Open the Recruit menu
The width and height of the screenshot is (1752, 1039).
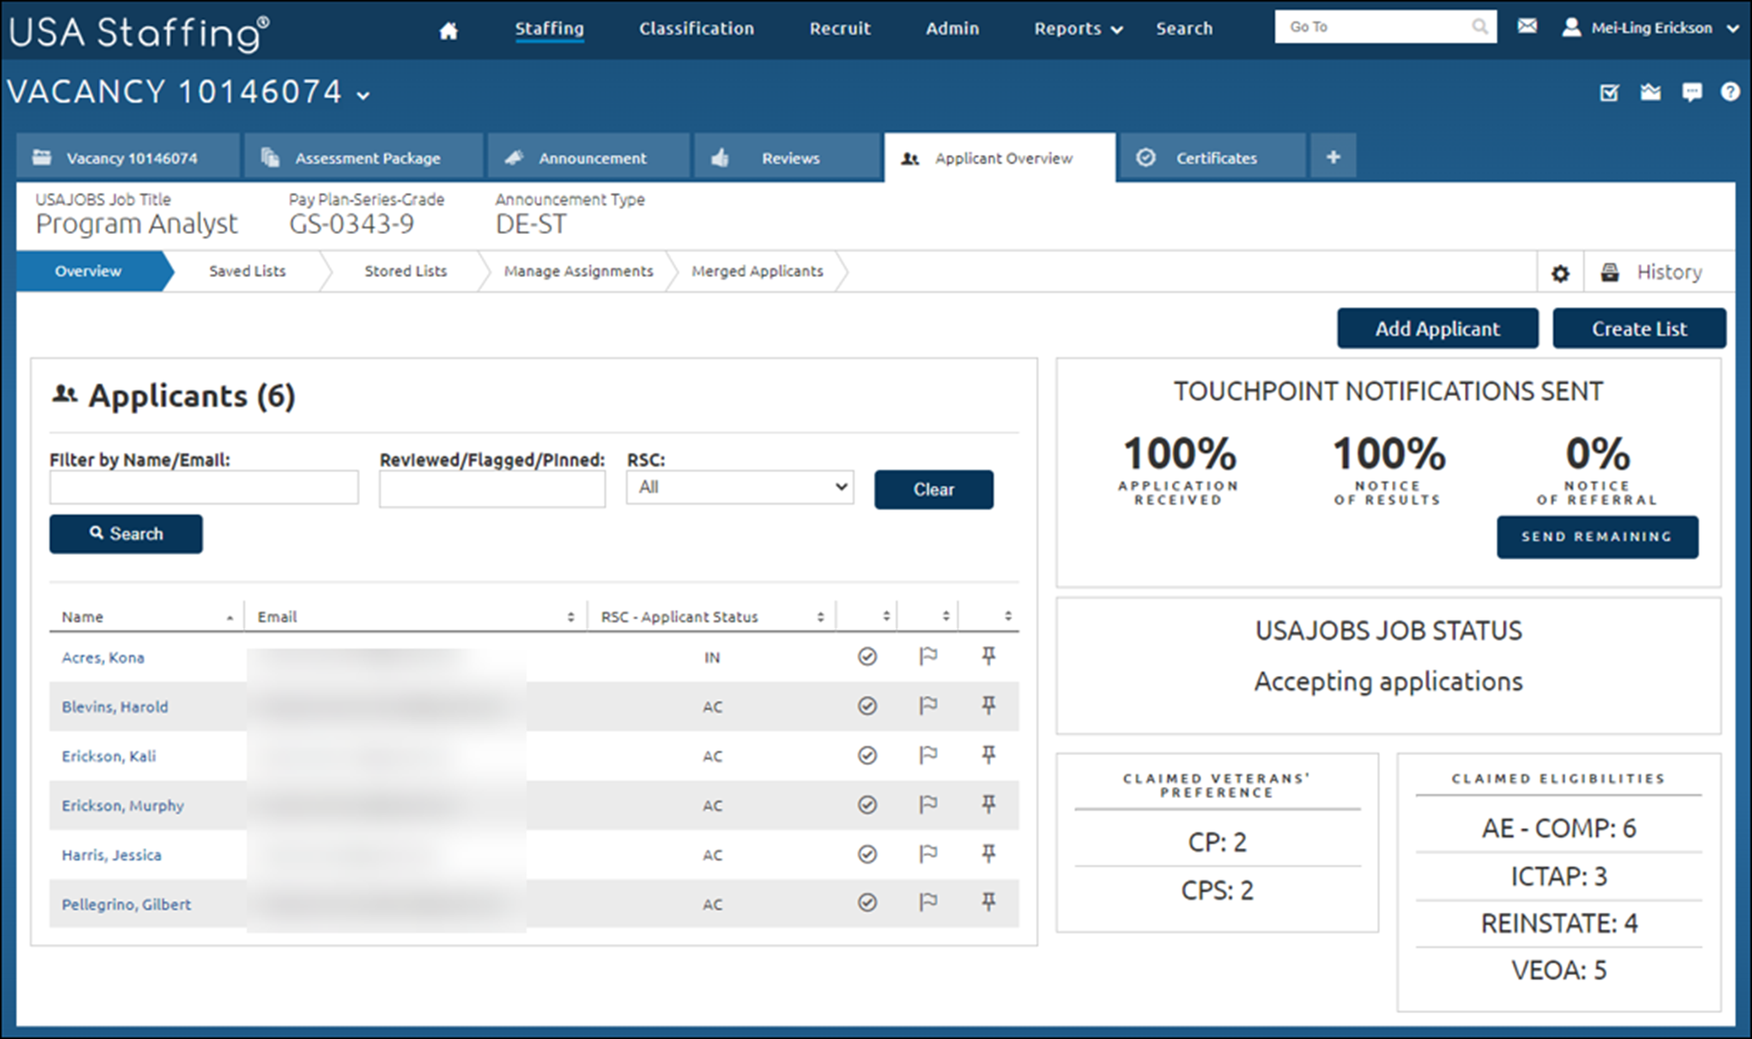tap(840, 28)
